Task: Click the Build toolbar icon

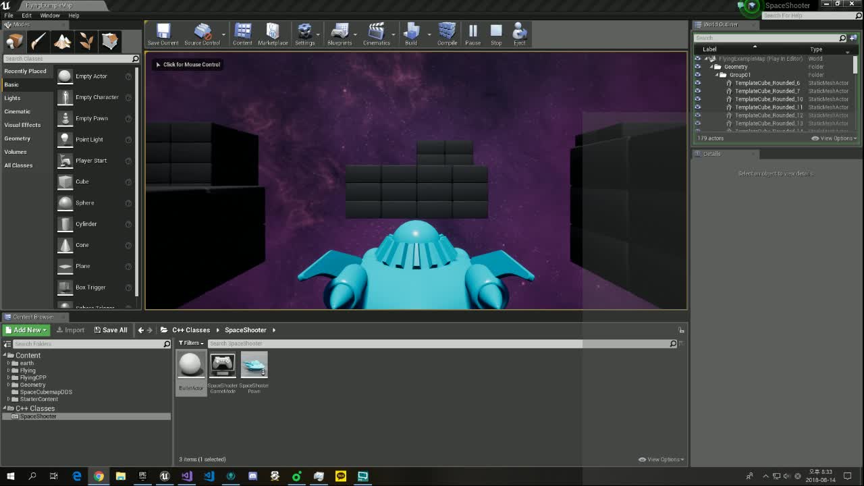Action: 411,34
